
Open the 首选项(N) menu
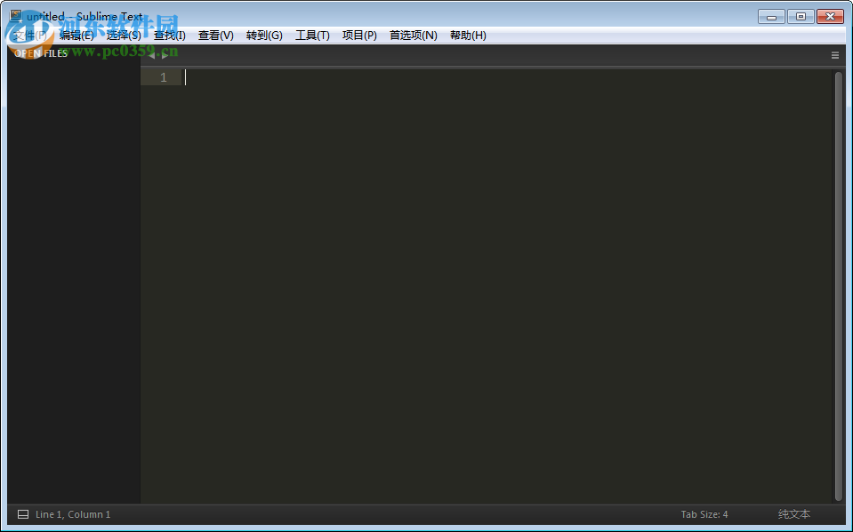[414, 36]
